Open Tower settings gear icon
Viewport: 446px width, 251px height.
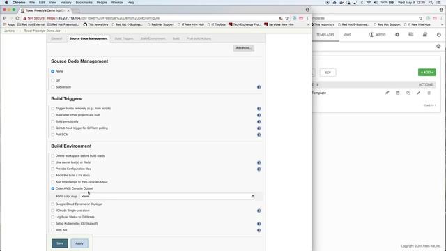(397, 35)
